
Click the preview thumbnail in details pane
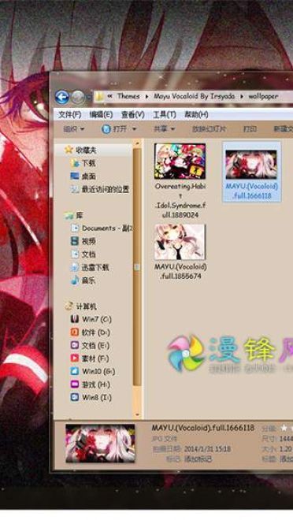click(x=101, y=443)
